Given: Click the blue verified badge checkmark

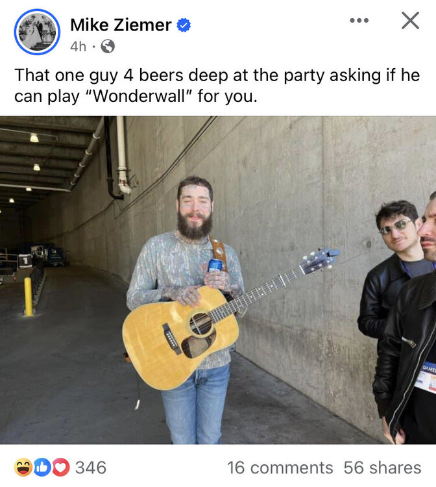Looking at the screenshot, I should pos(184,25).
